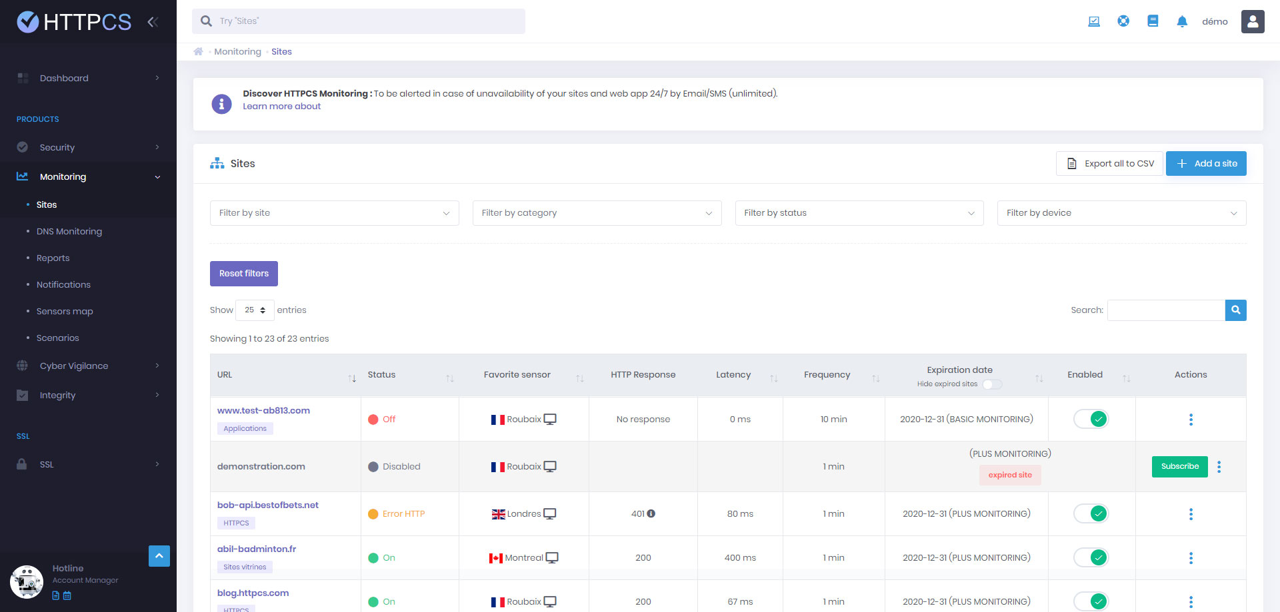Viewport: 1280px width, 612px height.
Task: Click the Applications category tag
Action: pos(245,429)
